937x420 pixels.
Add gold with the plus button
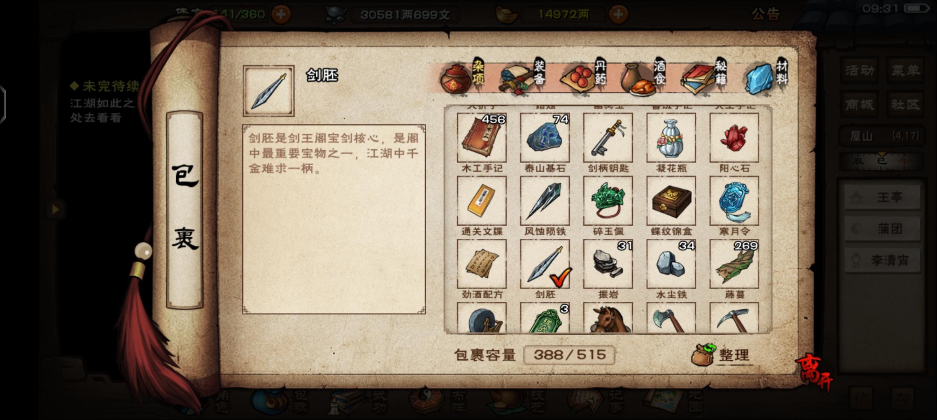(x=618, y=15)
